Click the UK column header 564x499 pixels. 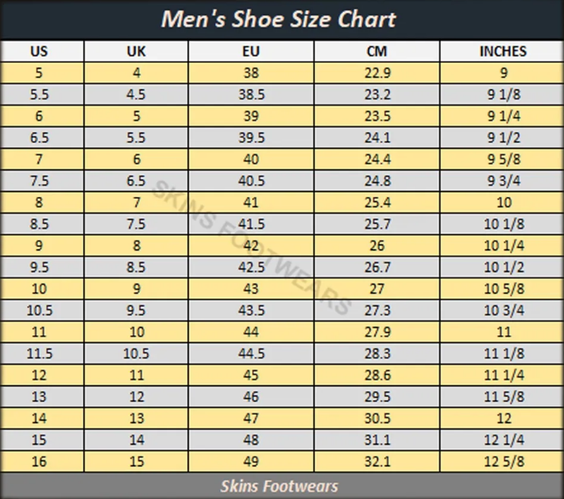click(137, 51)
